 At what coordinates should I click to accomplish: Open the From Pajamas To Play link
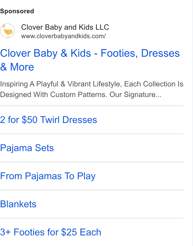point(48,176)
